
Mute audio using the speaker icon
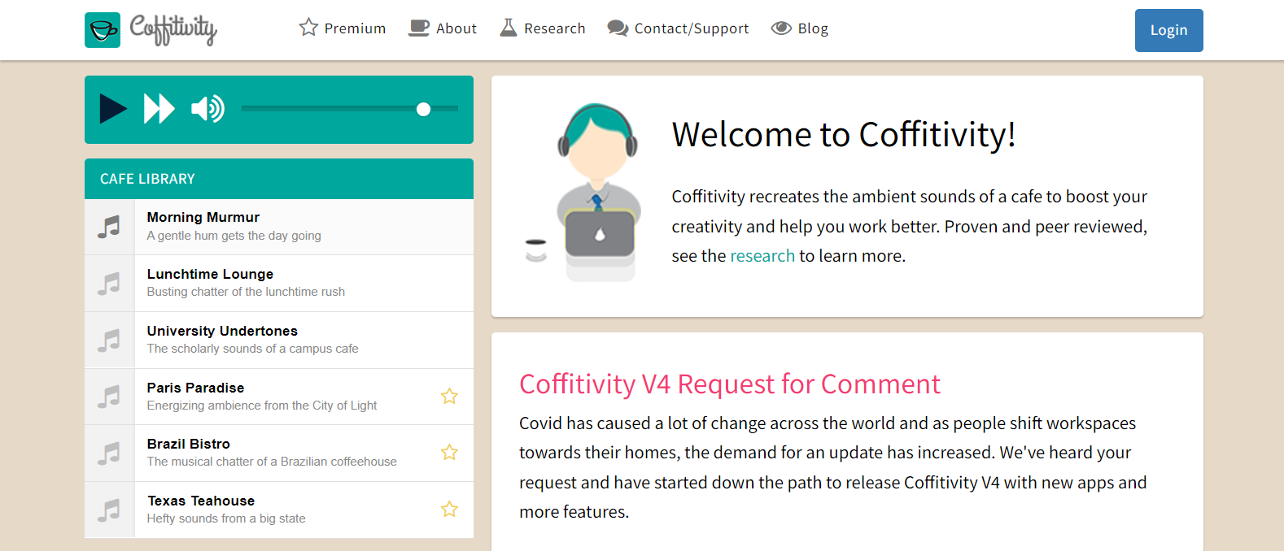(x=207, y=109)
